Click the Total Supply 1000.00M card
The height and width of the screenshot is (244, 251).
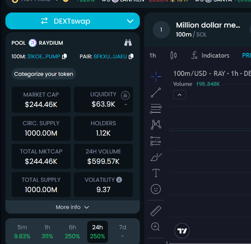click(x=41, y=185)
